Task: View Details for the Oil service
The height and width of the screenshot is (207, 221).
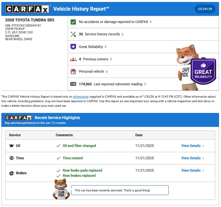Action: (192, 146)
